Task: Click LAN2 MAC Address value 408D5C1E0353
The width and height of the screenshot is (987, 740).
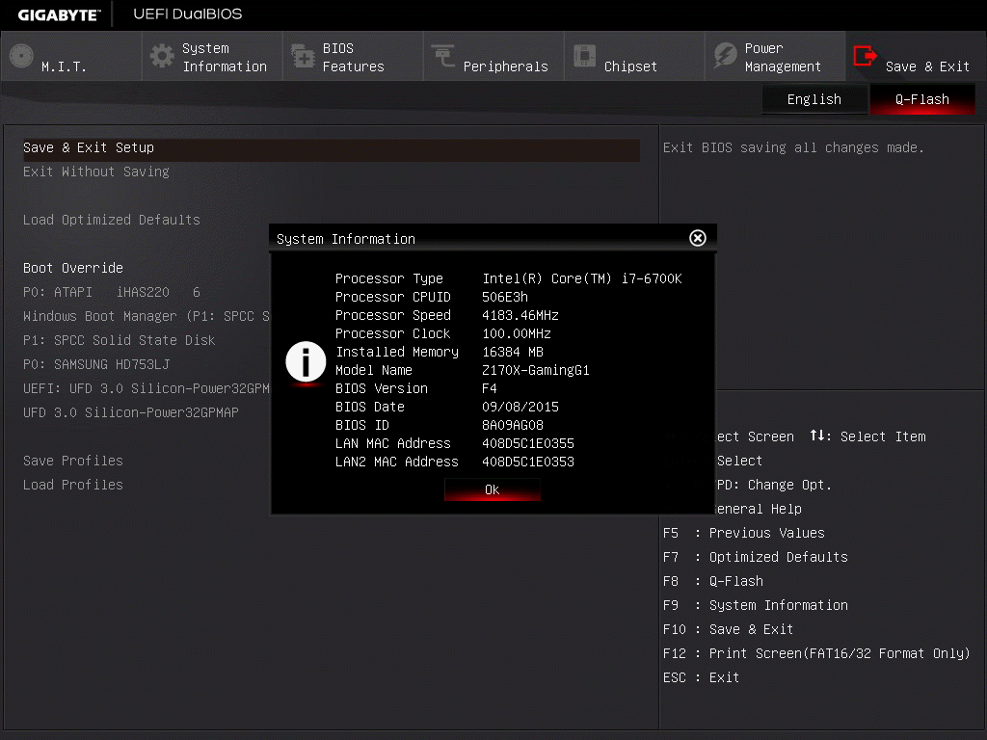Action: (x=528, y=462)
